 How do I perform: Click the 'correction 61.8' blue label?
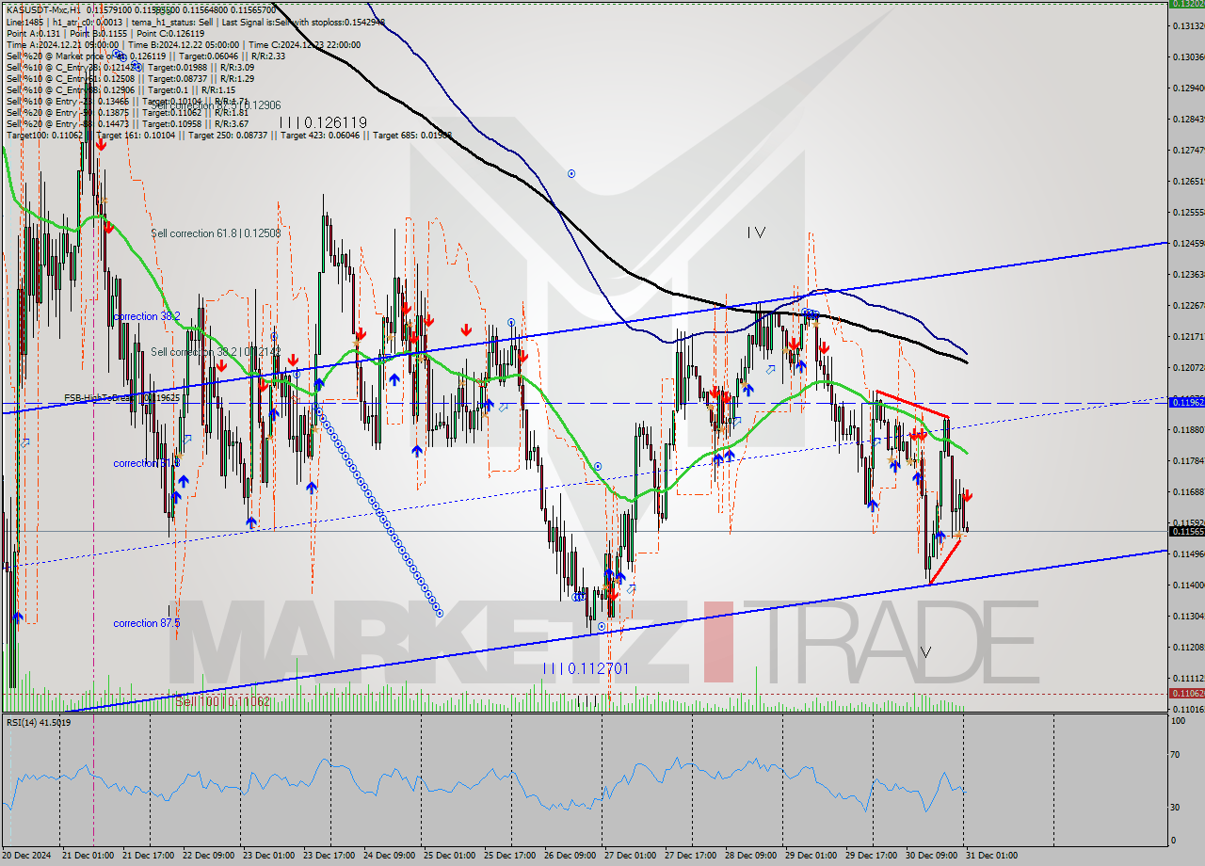pos(147,463)
